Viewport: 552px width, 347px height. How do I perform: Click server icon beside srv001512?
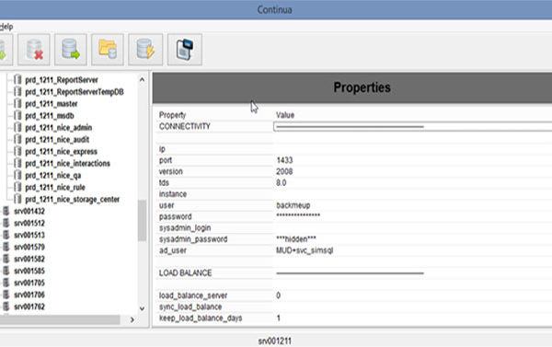(6, 223)
